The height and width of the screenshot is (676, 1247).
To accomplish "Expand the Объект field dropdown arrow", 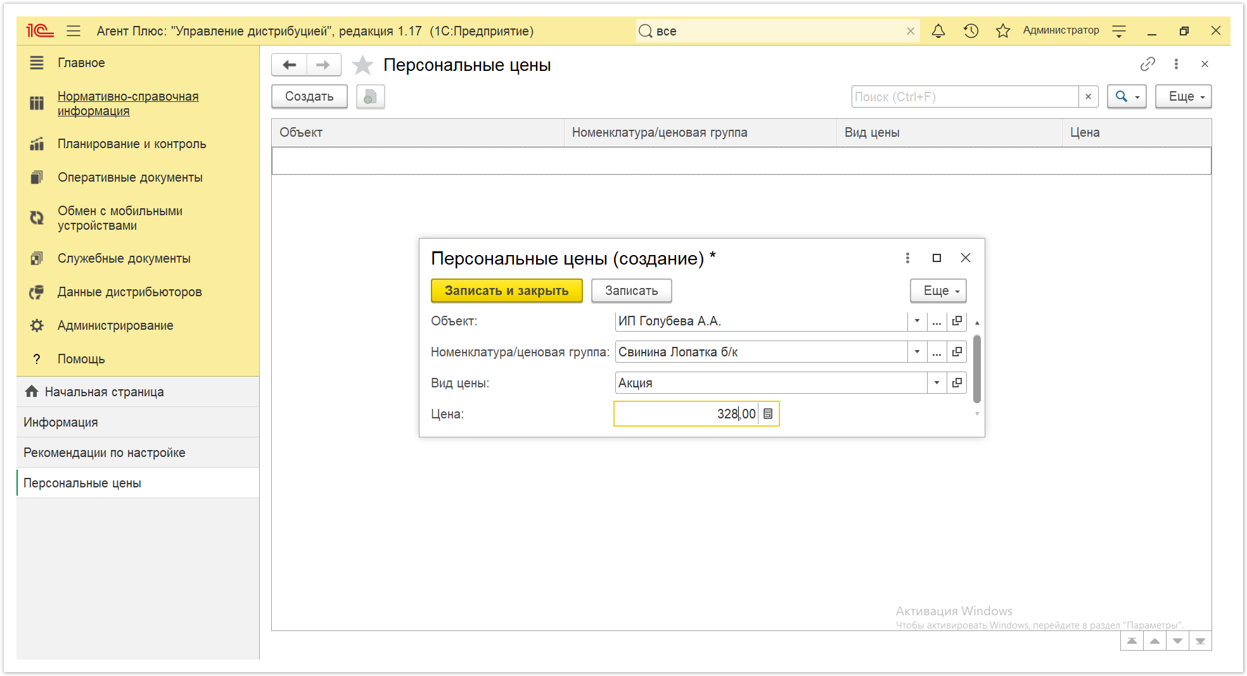I will pyautogui.click(x=917, y=321).
